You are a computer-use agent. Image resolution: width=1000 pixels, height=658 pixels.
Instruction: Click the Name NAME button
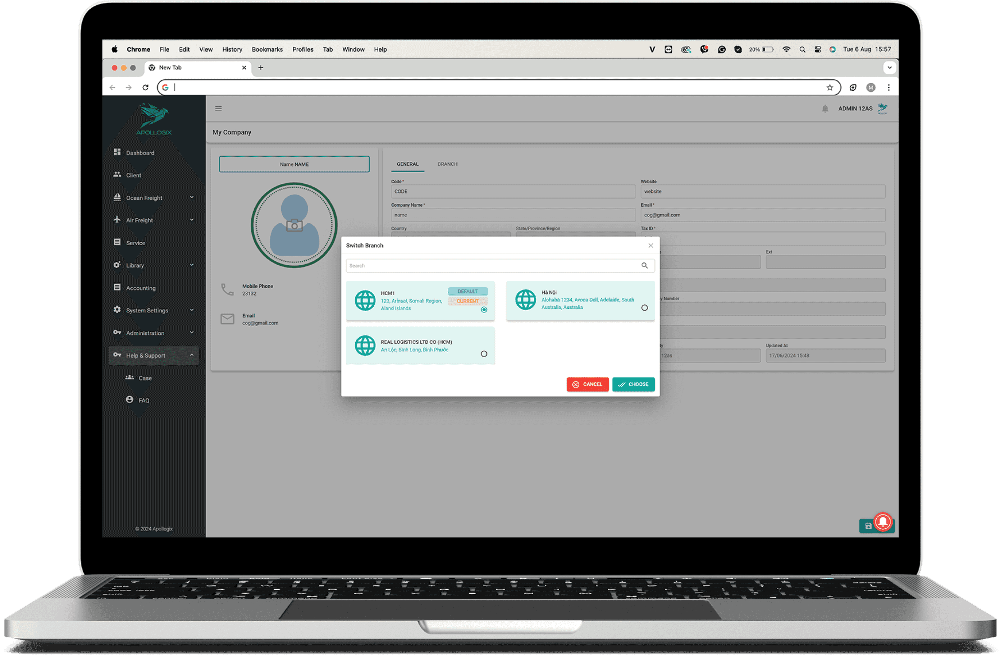(294, 164)
